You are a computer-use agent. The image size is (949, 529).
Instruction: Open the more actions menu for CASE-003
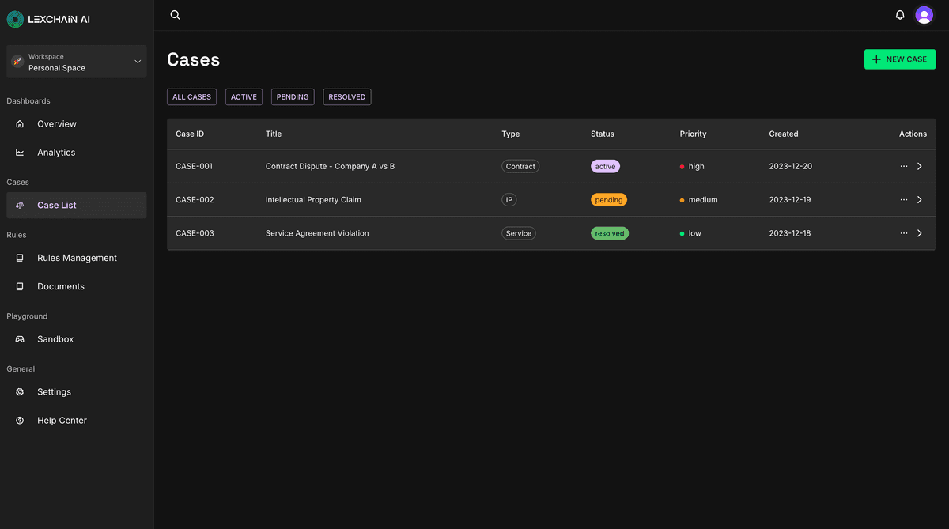tap(904, 233)
